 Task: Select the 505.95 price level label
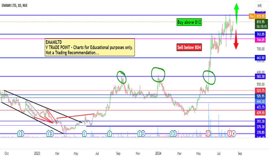click(x=260, y=96)
